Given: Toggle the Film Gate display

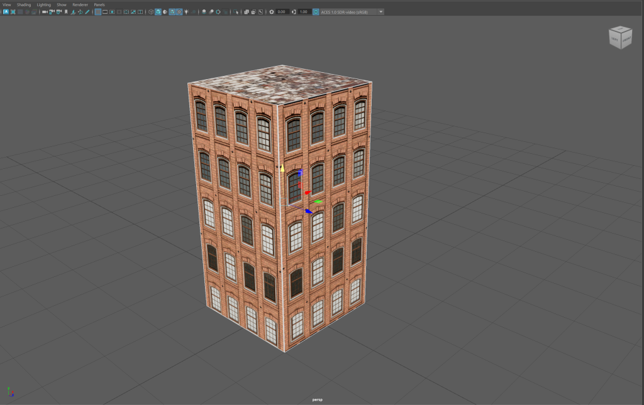Looking at the screenshot, I should (105, 12).
